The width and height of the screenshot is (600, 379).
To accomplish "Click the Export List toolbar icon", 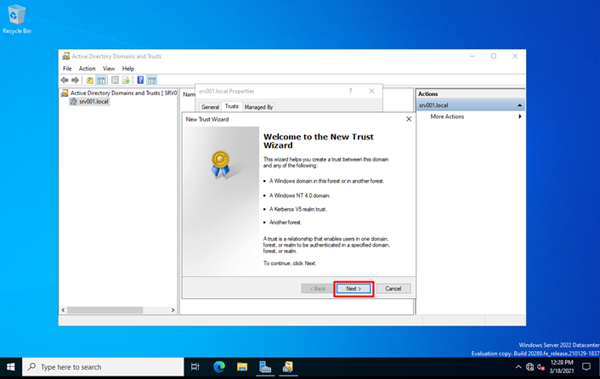I will click(x=126, y=80).
